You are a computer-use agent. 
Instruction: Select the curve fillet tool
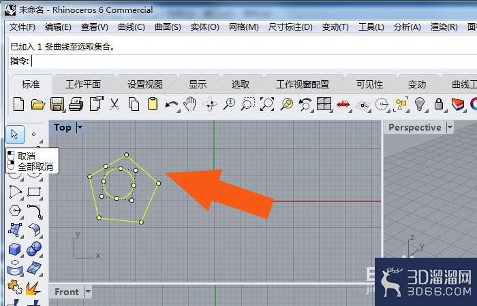point(34,211)
